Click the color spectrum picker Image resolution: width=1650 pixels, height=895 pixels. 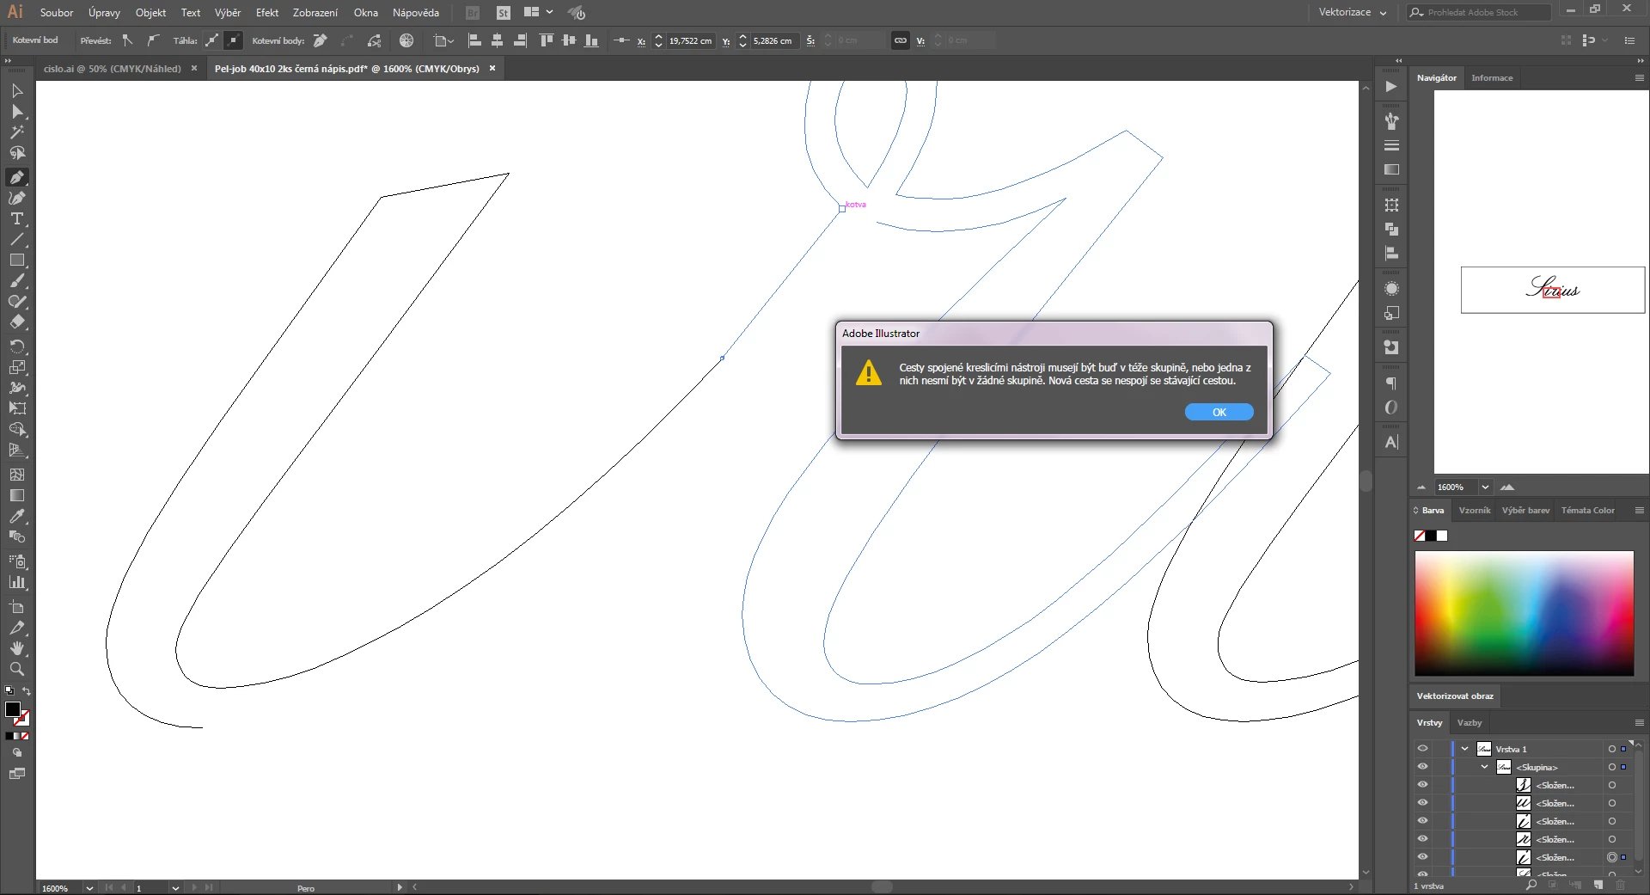(1525, 614)
